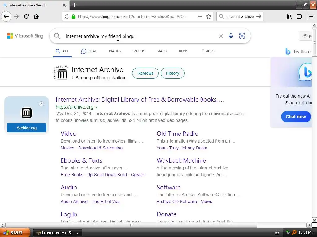Open the Movies sub-link
317x237 pixels.
coord(67,148)
